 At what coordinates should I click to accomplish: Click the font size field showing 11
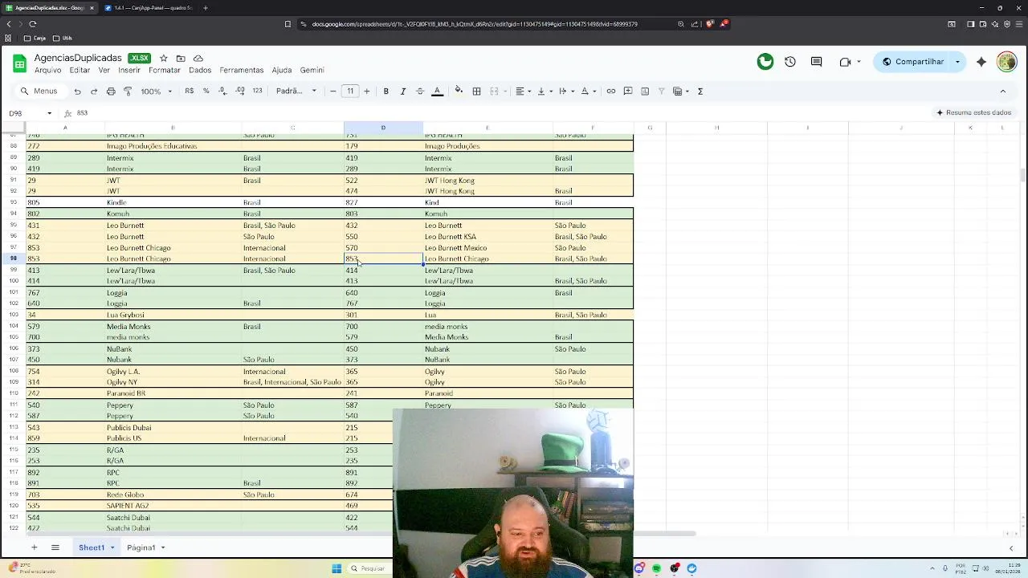(350, 92)
